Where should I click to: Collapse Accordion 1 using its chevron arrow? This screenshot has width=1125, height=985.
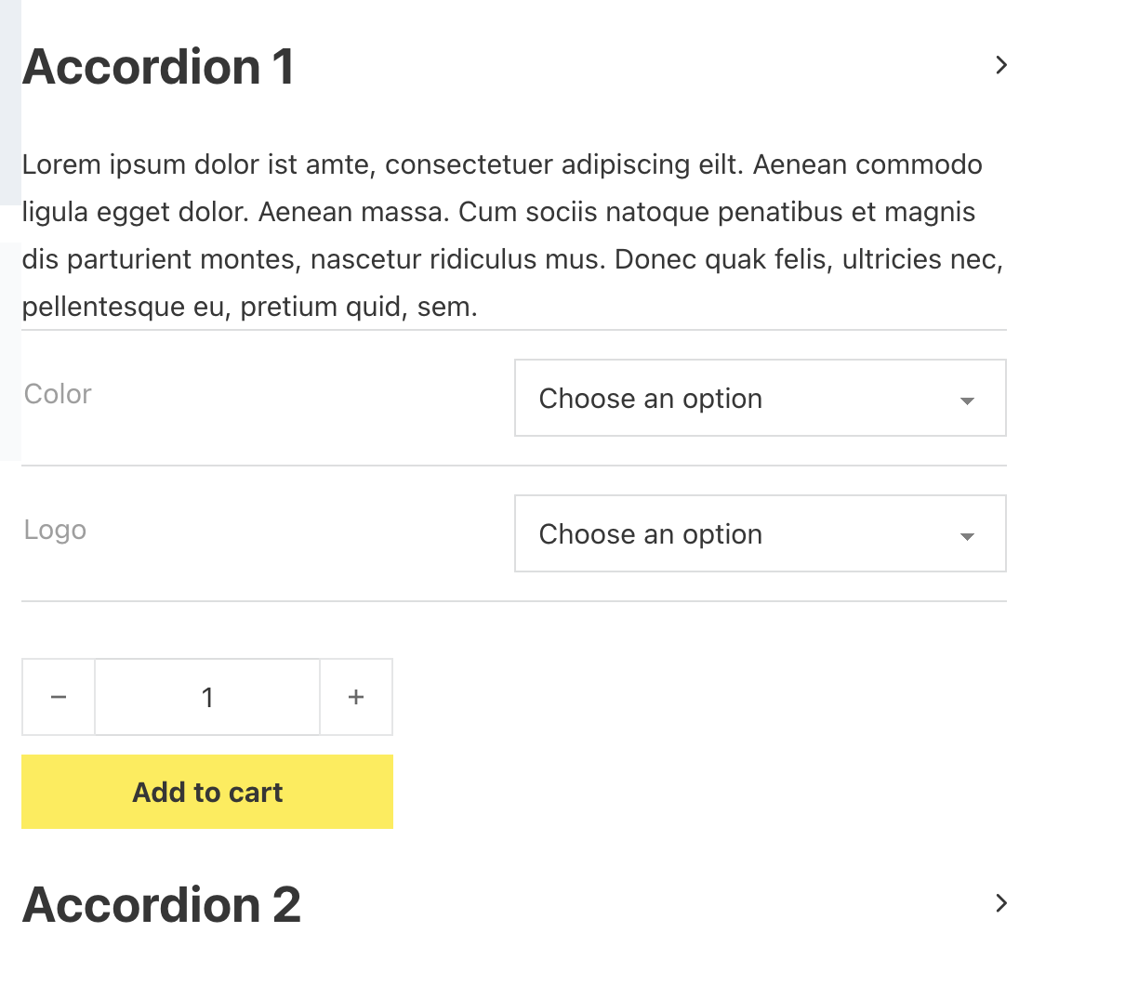1001,65
